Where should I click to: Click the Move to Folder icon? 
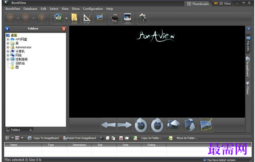click(x=170, y=138)
